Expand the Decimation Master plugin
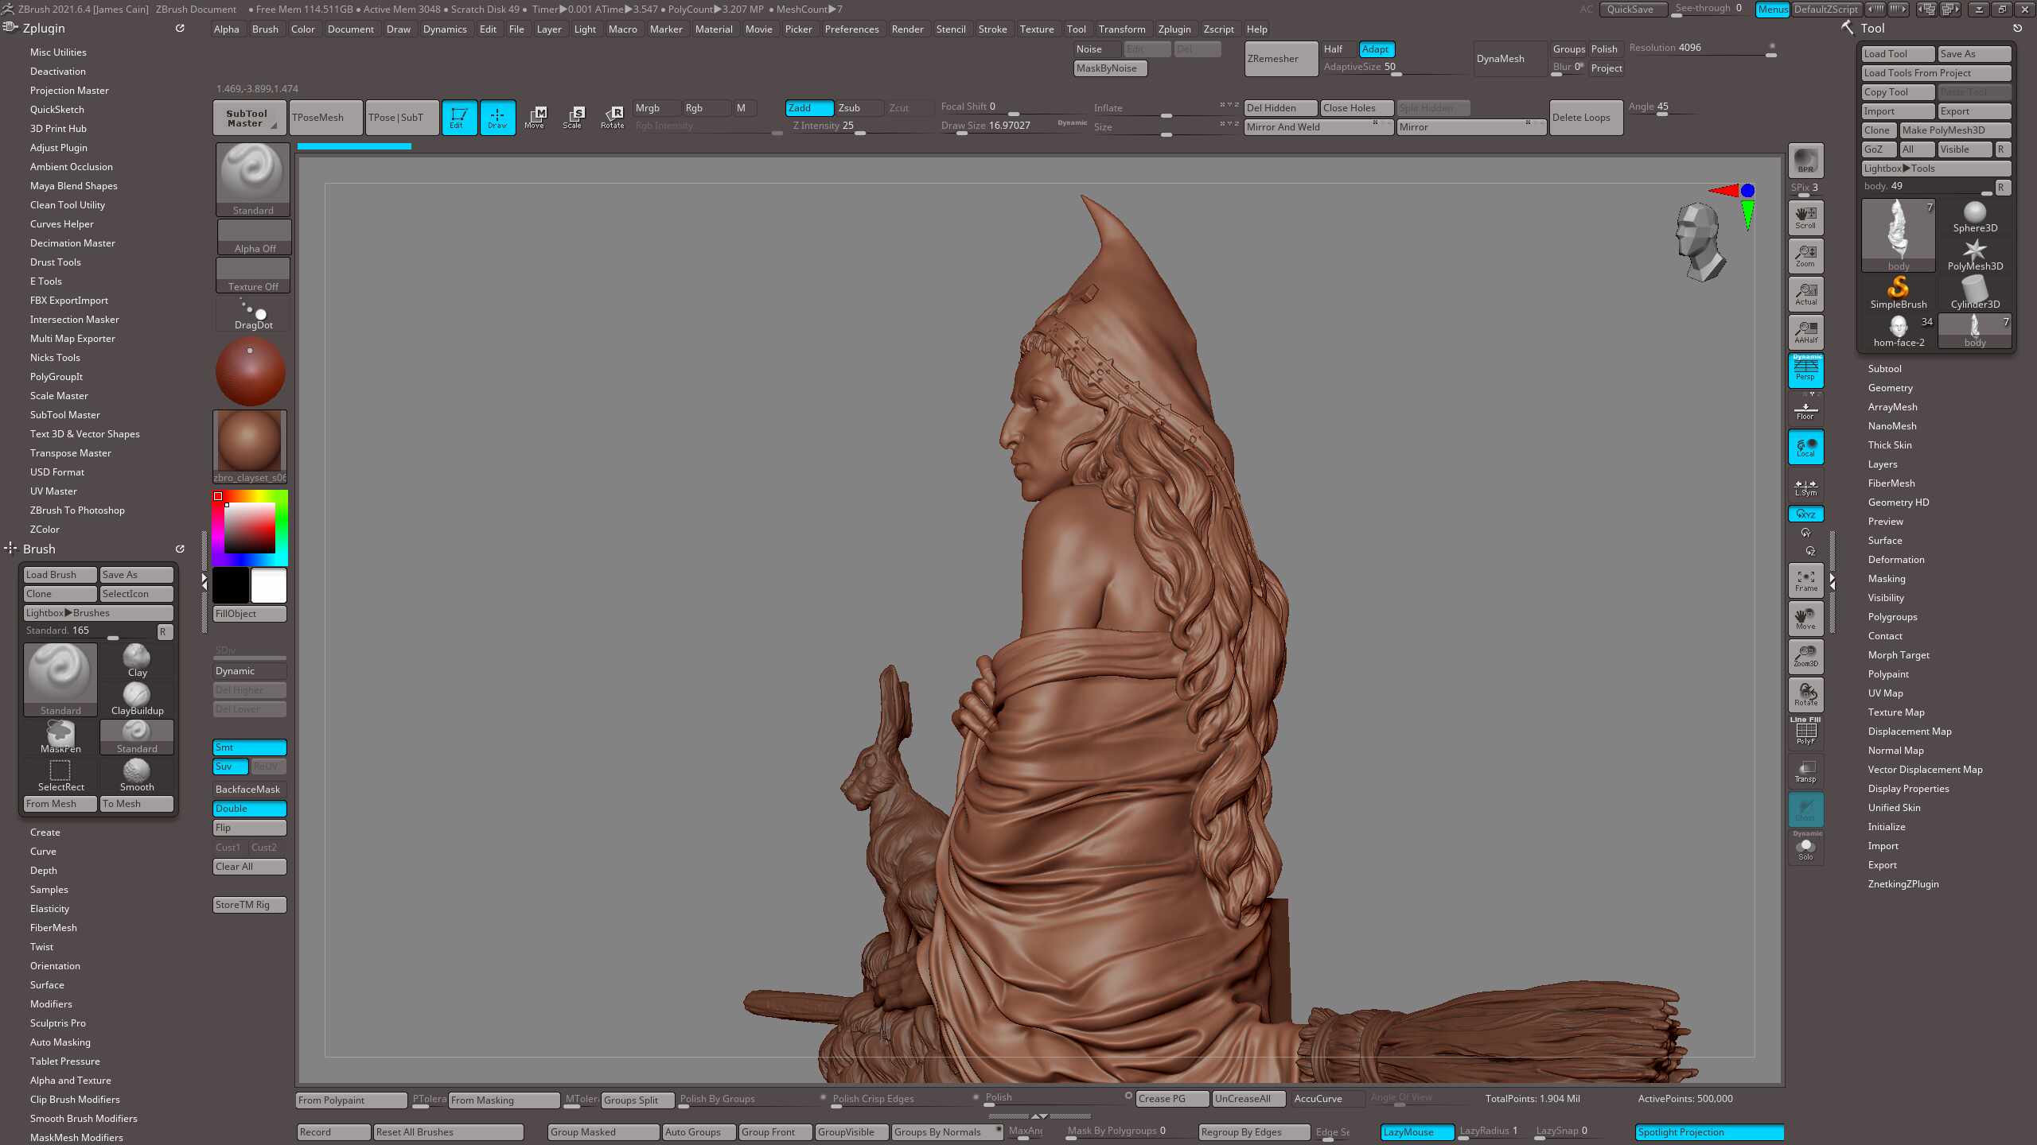This screenshot has width=2037, height=1145. coord(72,243)
